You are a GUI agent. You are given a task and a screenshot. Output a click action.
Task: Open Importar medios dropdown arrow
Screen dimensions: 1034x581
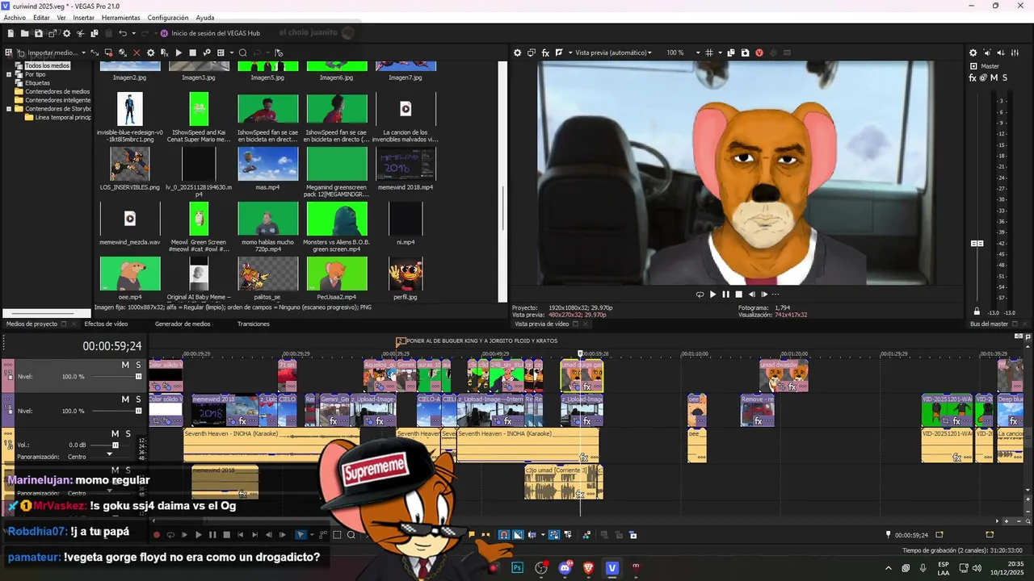[x=84, y=52]
